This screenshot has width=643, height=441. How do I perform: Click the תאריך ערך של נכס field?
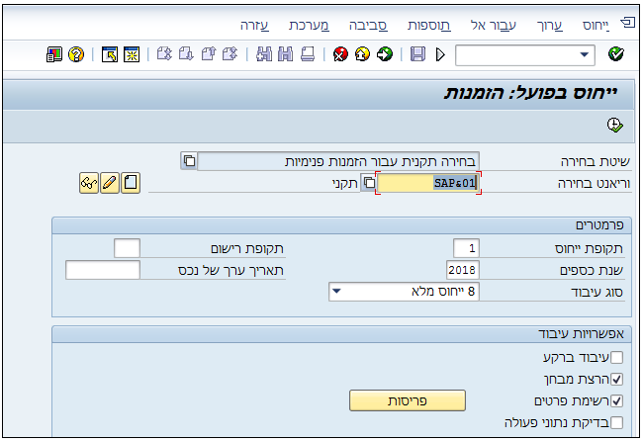click(x=103, y=270)
